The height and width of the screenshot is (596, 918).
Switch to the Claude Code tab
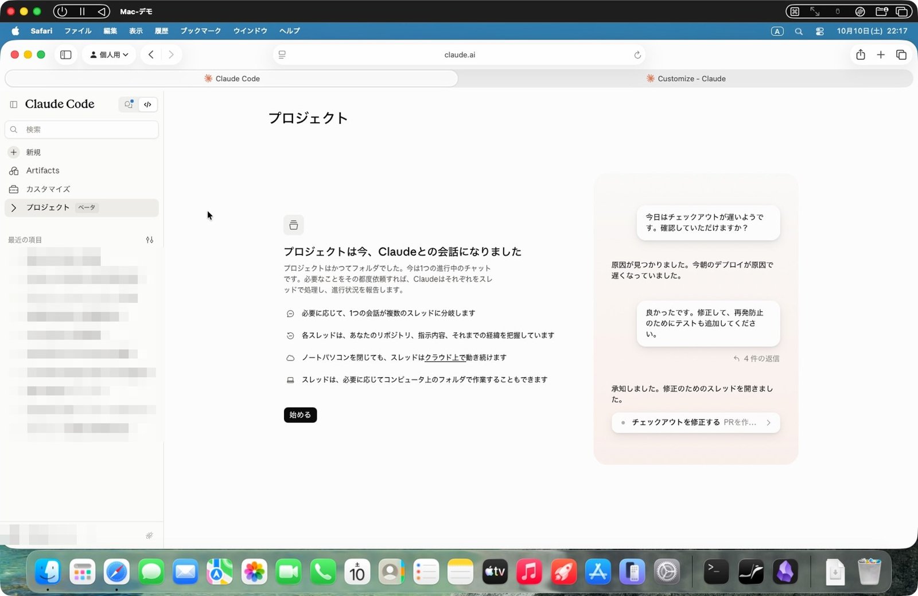point(231,79)
